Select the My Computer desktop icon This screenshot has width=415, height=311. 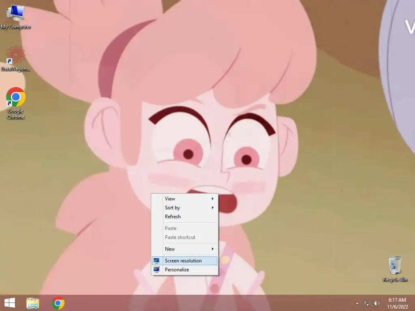coord(16,16)
